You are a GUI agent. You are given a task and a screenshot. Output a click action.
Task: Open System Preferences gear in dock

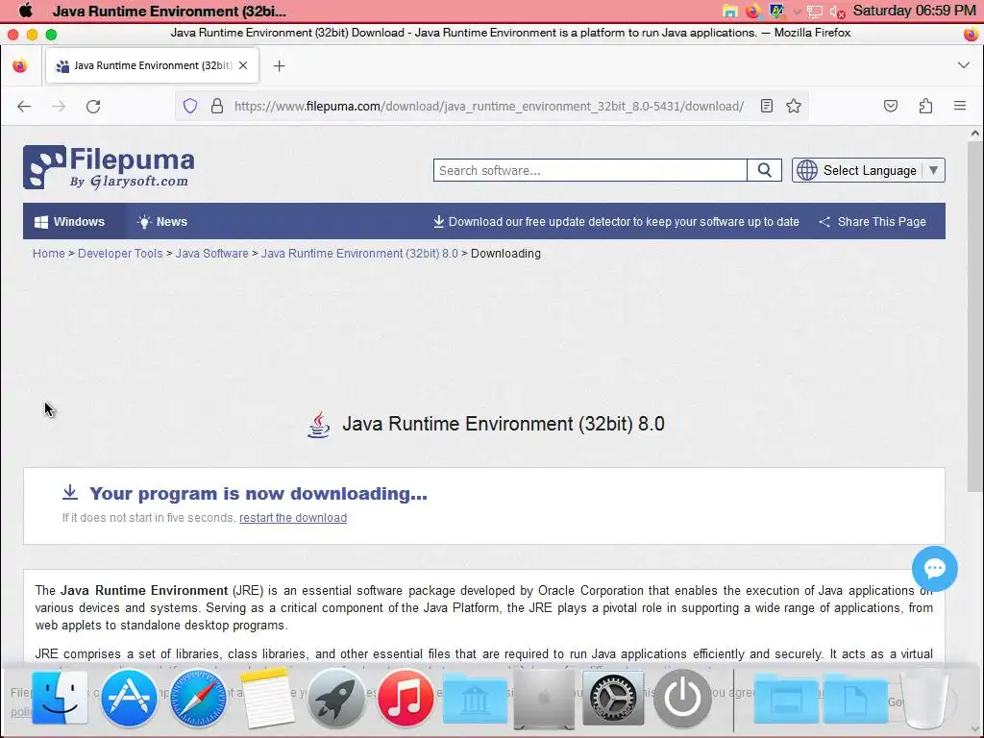[613, 698]
